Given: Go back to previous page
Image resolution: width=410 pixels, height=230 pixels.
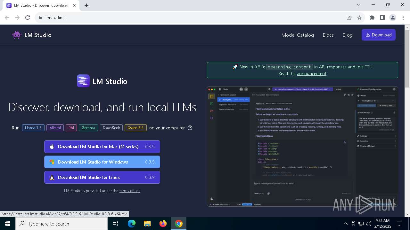Looking at the screenshot, I should [x=7, y=18].
